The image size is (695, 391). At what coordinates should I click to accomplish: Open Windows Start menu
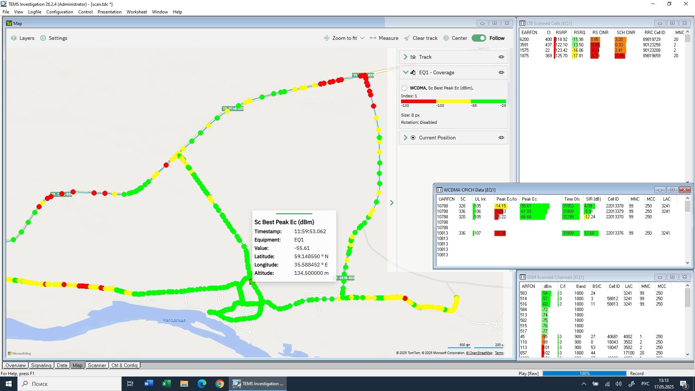click(9, 384)
